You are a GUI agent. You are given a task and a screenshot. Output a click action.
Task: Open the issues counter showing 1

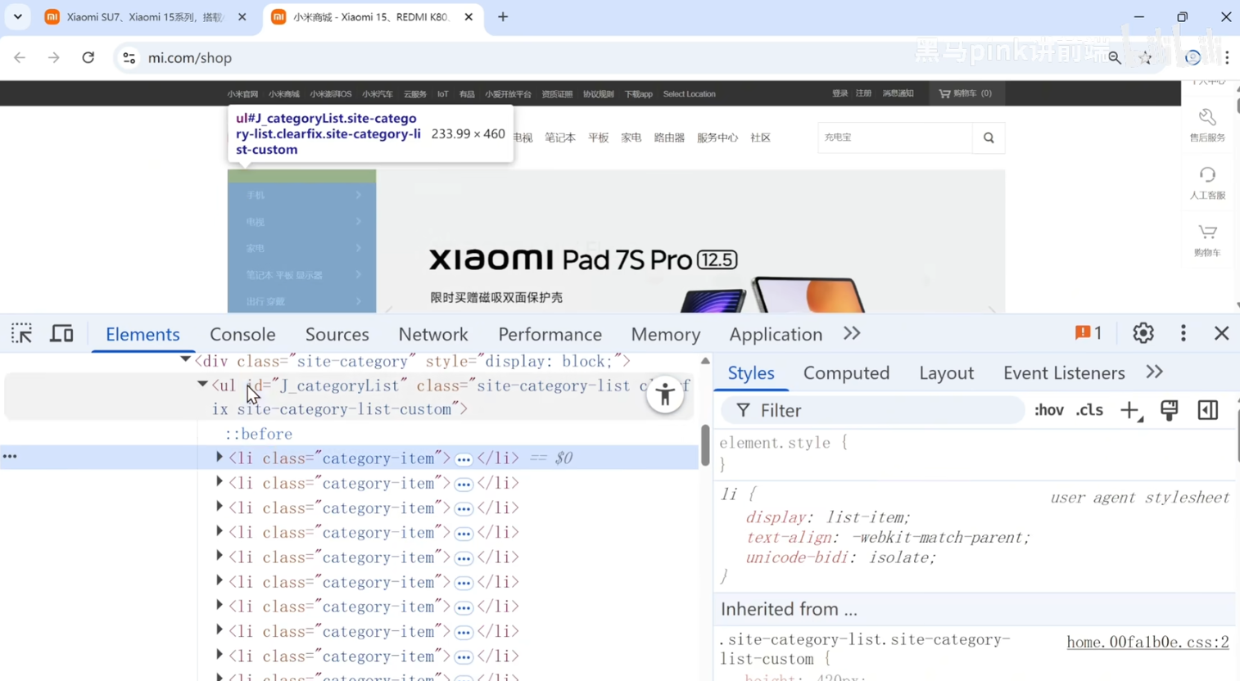(x=1088, y=333)
